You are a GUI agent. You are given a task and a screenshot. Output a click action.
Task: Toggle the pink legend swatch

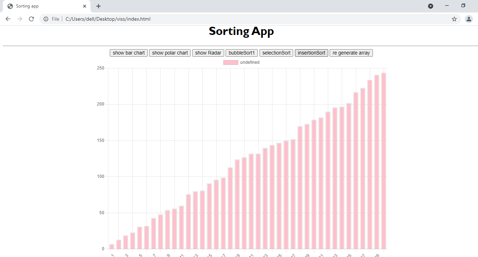coord(231,62)
